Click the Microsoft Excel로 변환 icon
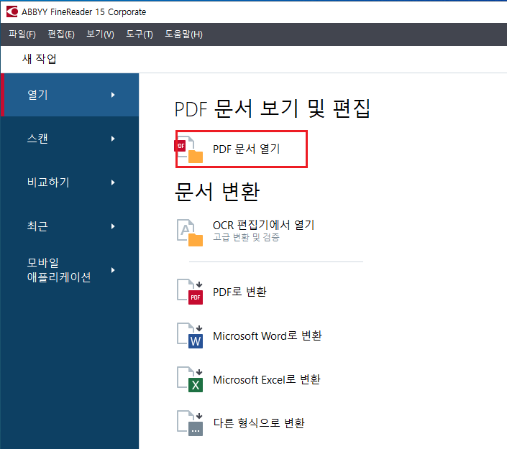Screen dimensions: 507x449 190,379
